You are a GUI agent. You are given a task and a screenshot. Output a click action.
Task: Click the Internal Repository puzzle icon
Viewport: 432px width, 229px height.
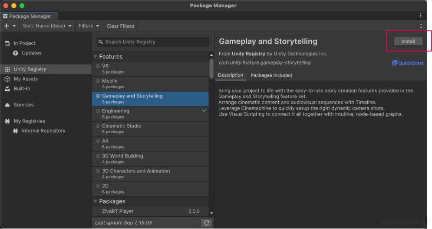click(x=16, y=131)
